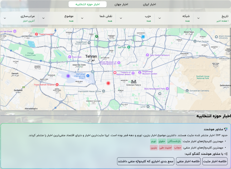Select the green بازنشستگان keyword tag
Image resolution: width=231 pixels, height=169 pixels.
point(174,142)
